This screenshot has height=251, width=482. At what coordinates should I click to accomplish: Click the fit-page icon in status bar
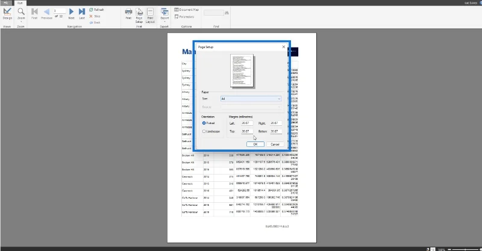pos(433,249)
